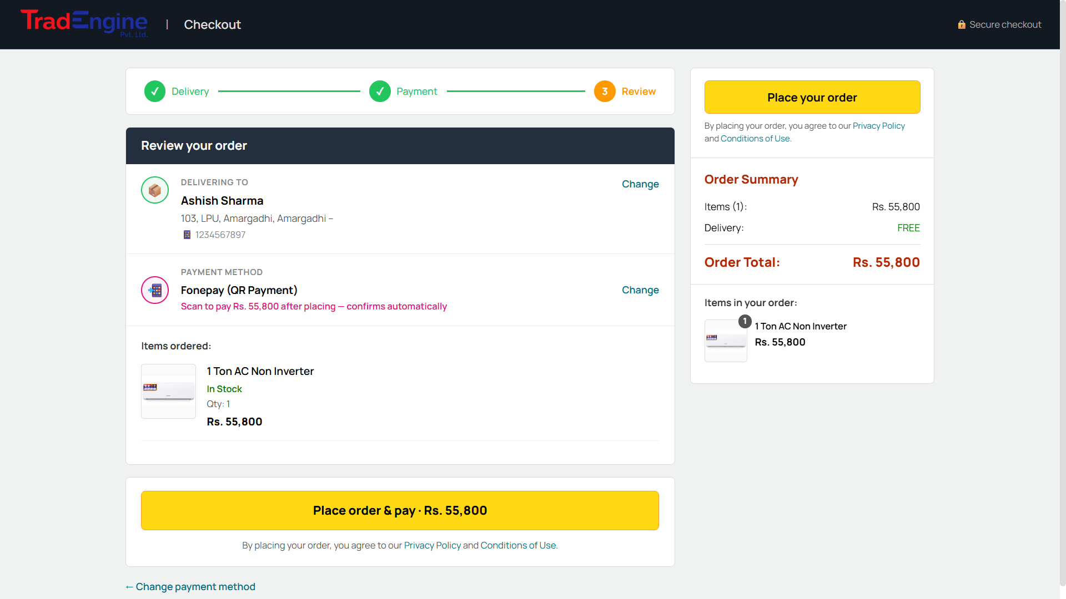Click the TradEngine logo
The height and width of the screenshot is (599, 1066).
[x=84, y=24]
